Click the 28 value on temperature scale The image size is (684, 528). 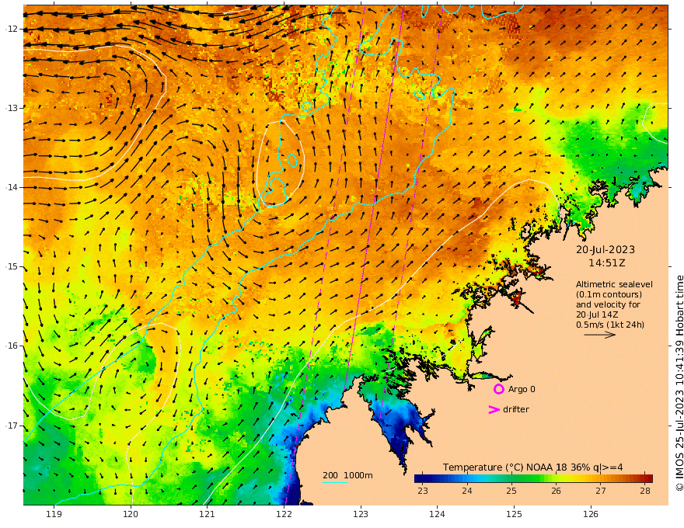(645, 491)
